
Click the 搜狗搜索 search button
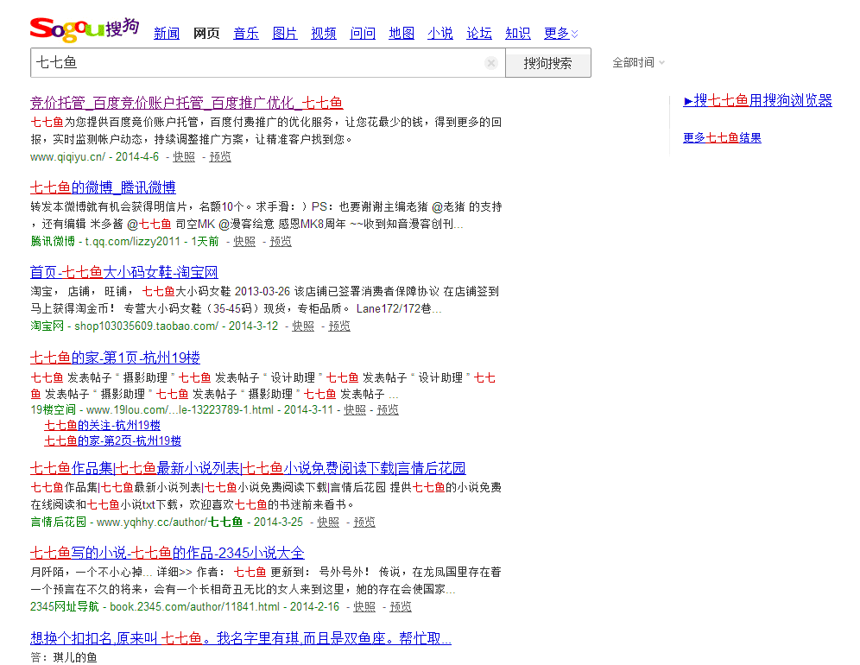point(548,63)
